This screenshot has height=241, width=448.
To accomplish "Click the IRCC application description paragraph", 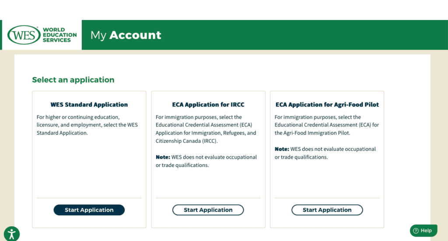I will [x=206, y=129].
